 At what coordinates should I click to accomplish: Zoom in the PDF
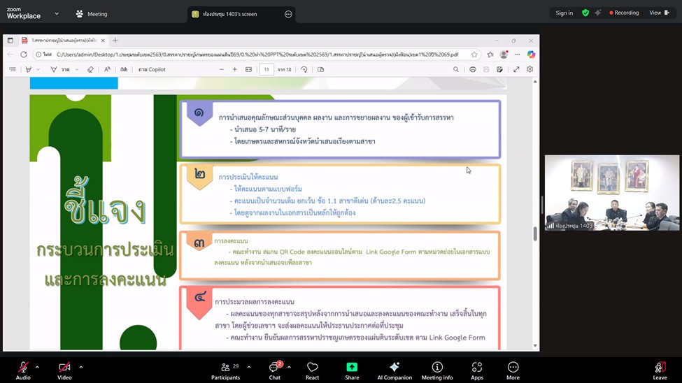[x=235, y=69]
